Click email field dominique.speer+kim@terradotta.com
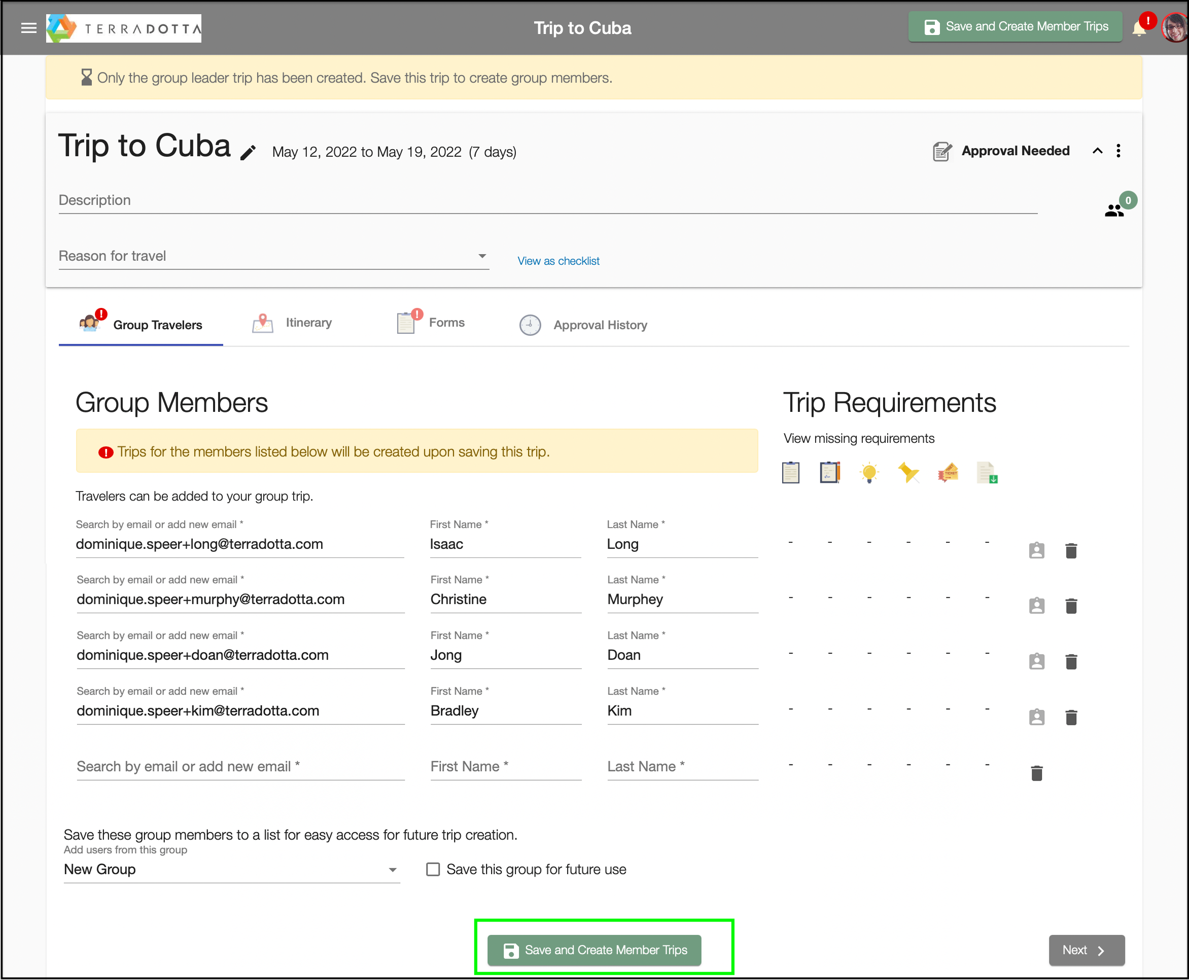The width and height of the screenshot is (1189, 980). tap(240, 711)
